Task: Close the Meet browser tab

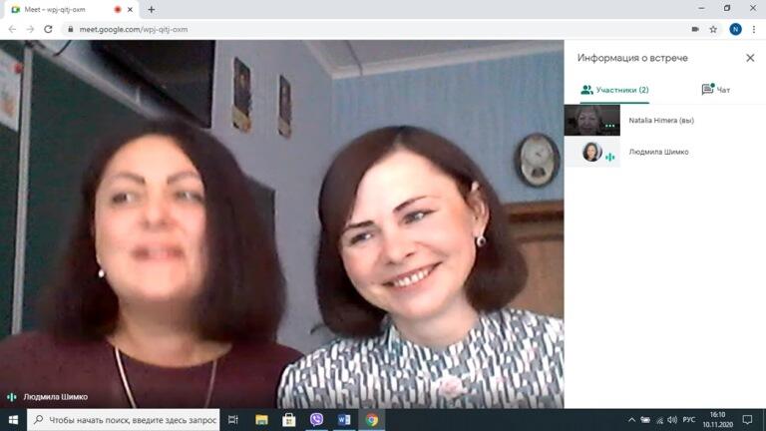Action: 130,9
